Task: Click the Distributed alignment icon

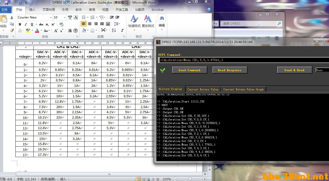Action: [108, 24]
